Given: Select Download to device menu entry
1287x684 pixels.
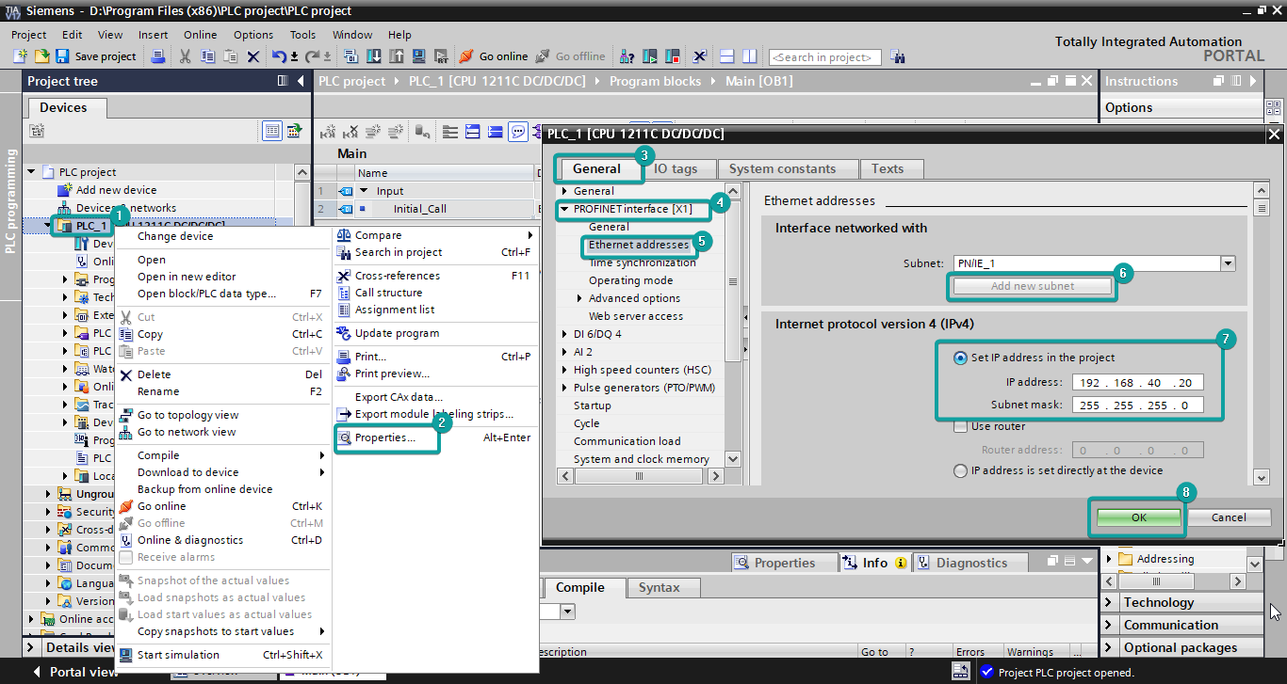Looking at the screenshot, I should point(187,472).
